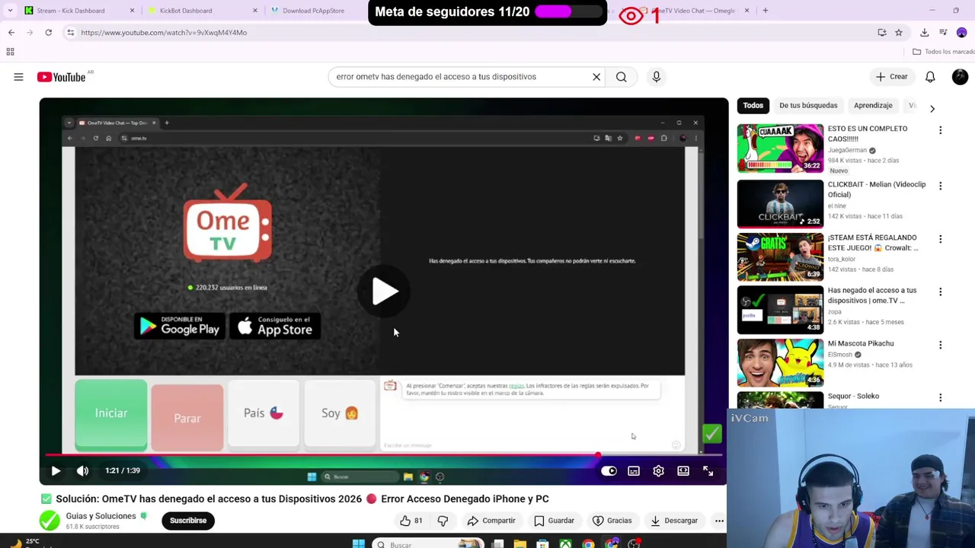Open the Xbox app on the taskbar

tap(565, 543)
